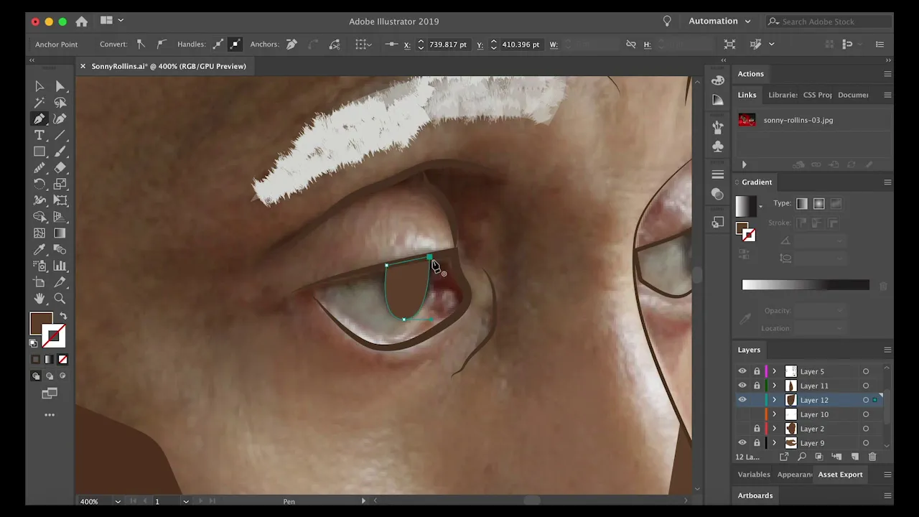Open Gradient panel options menu
This screenshot has width=919, height=517.
[887, 182]
